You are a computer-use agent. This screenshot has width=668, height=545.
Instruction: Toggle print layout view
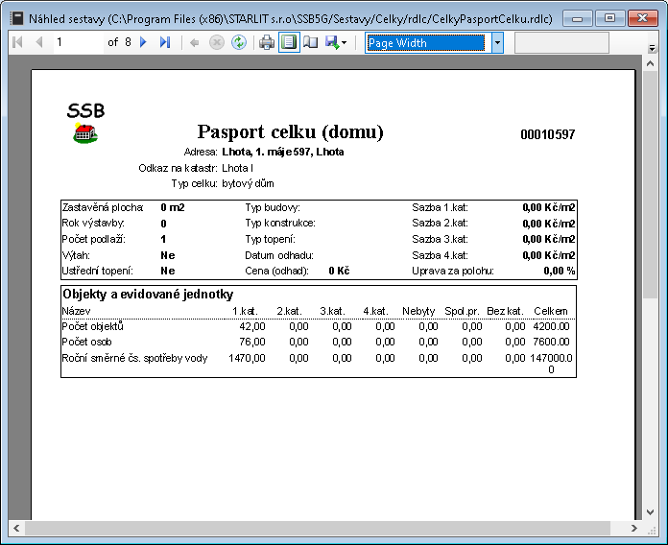click(289, 42)
